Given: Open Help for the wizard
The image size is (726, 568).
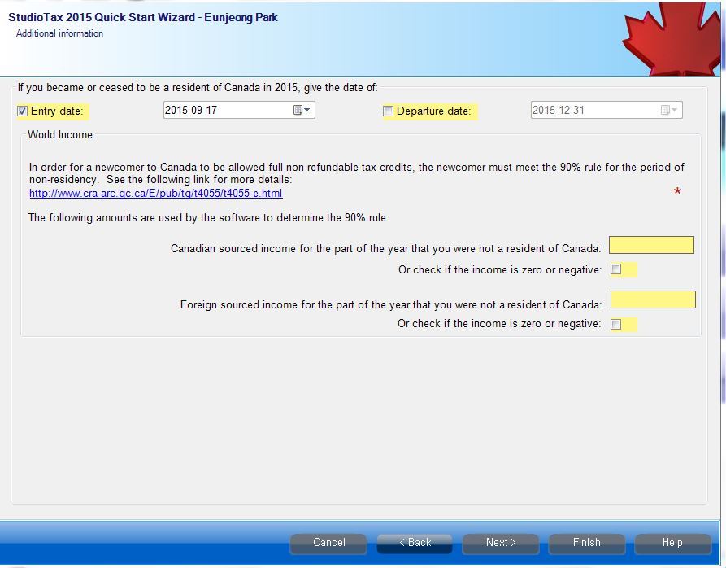Looking at the screenshot, I should [x=672, y=543].
